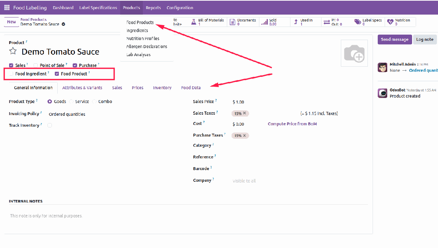Click the Log note button
This screenshot has height=248, width=438.
425,40
